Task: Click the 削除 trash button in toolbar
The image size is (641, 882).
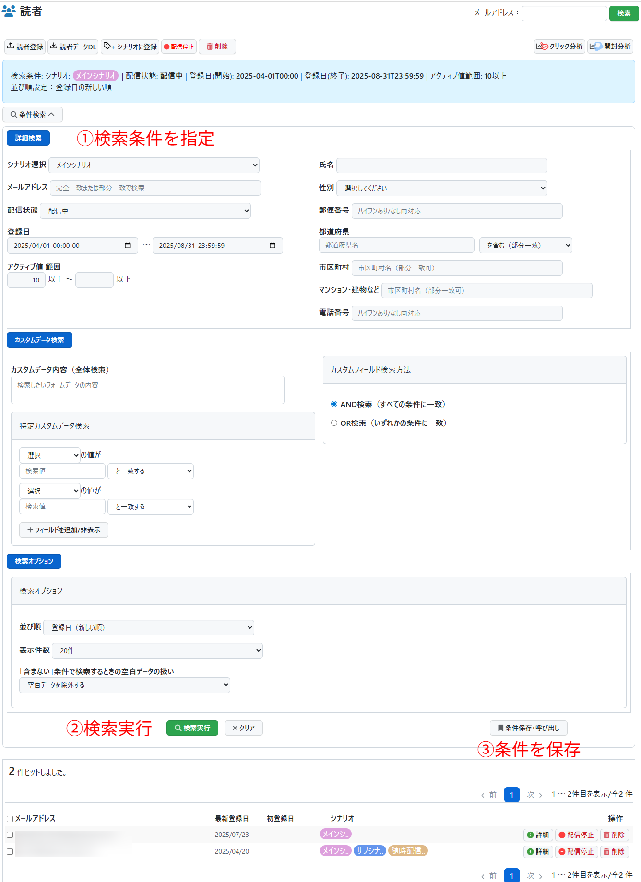Action: coord(217,47)
